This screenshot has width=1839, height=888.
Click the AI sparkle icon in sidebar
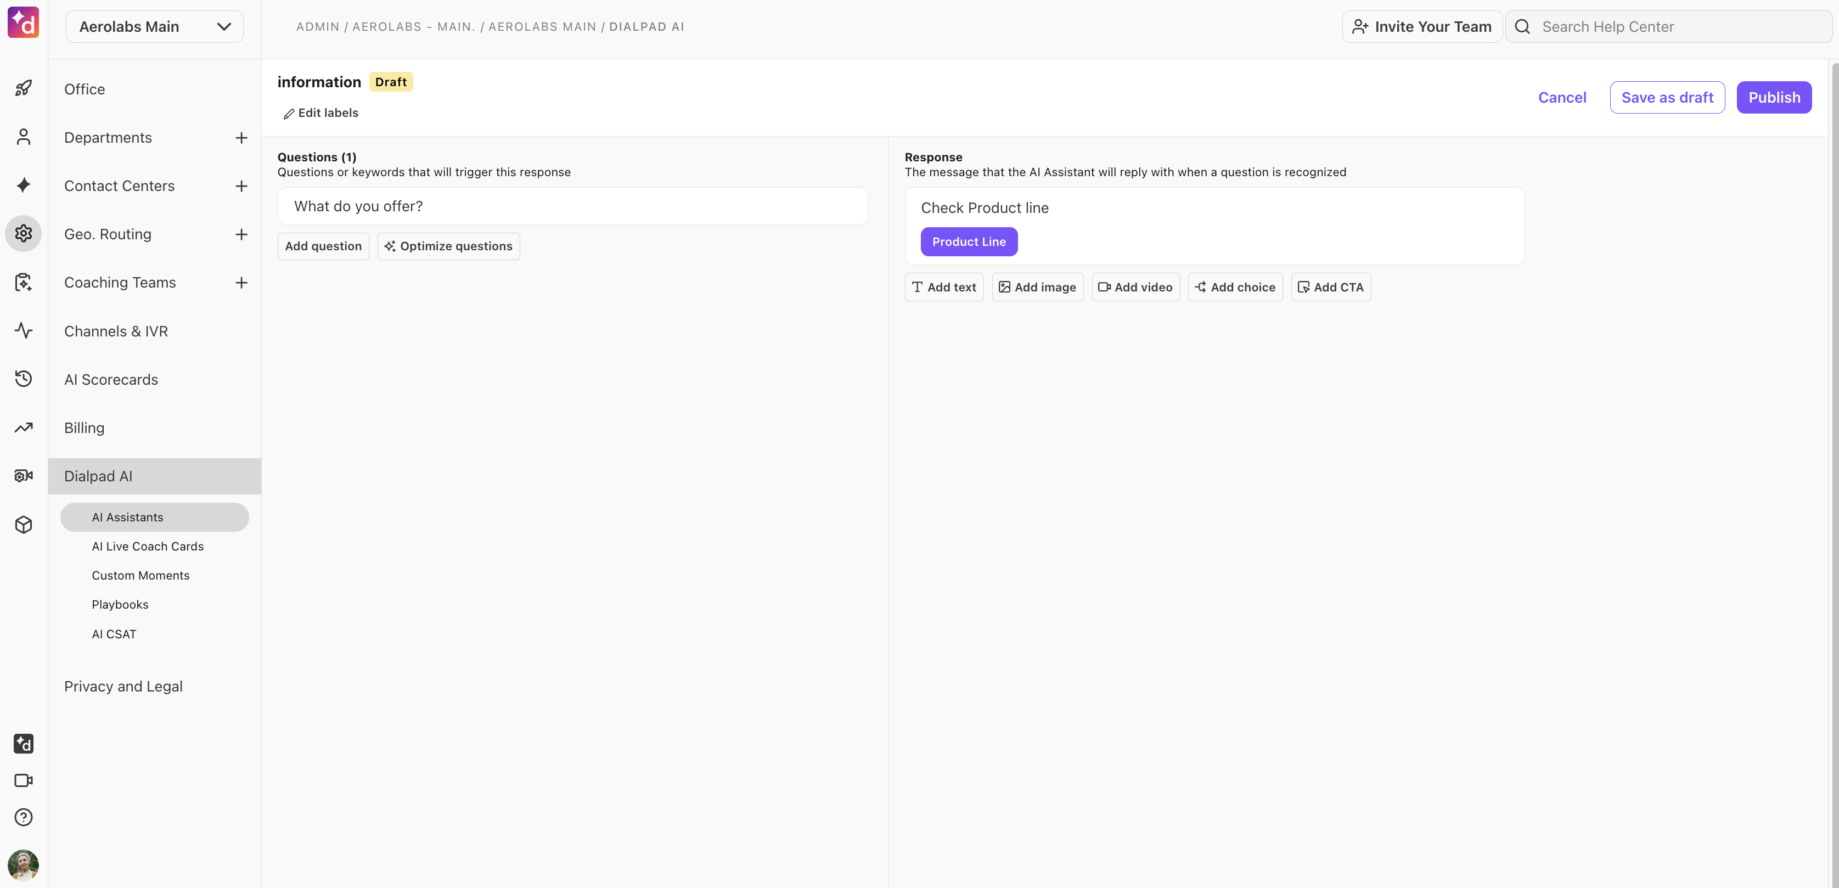(24, 185)
